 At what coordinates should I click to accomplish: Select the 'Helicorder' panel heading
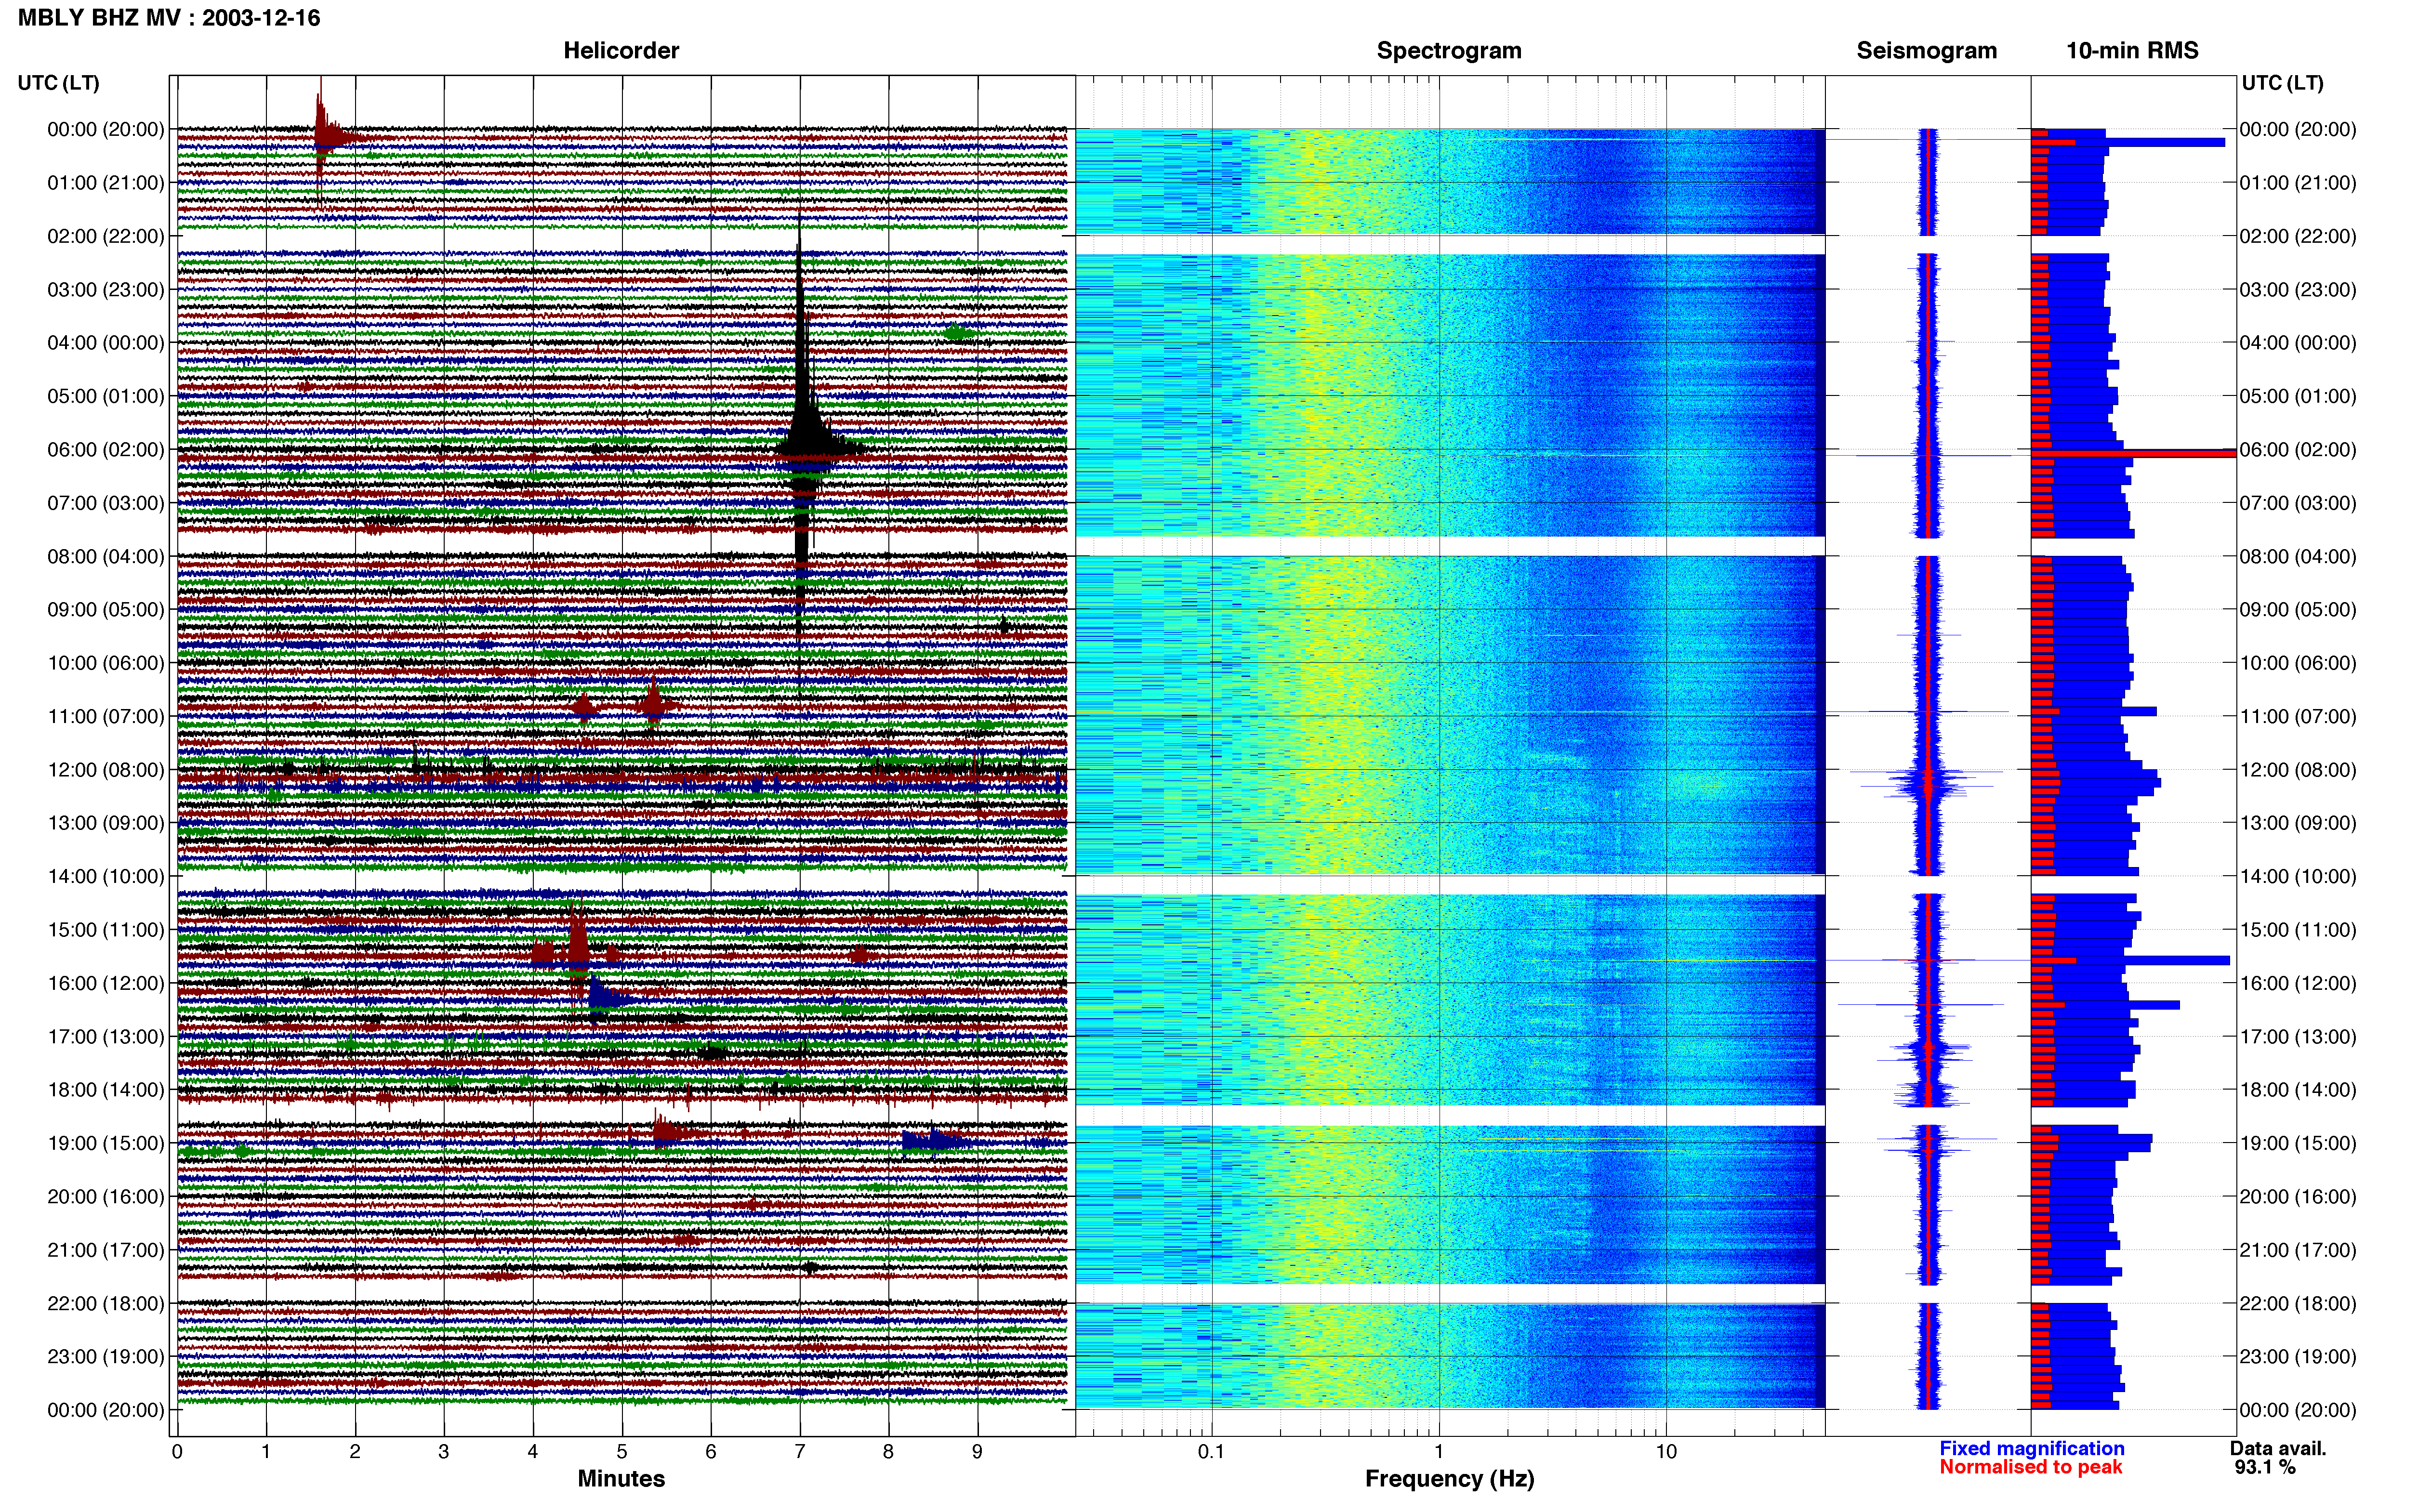pos(621,50)
